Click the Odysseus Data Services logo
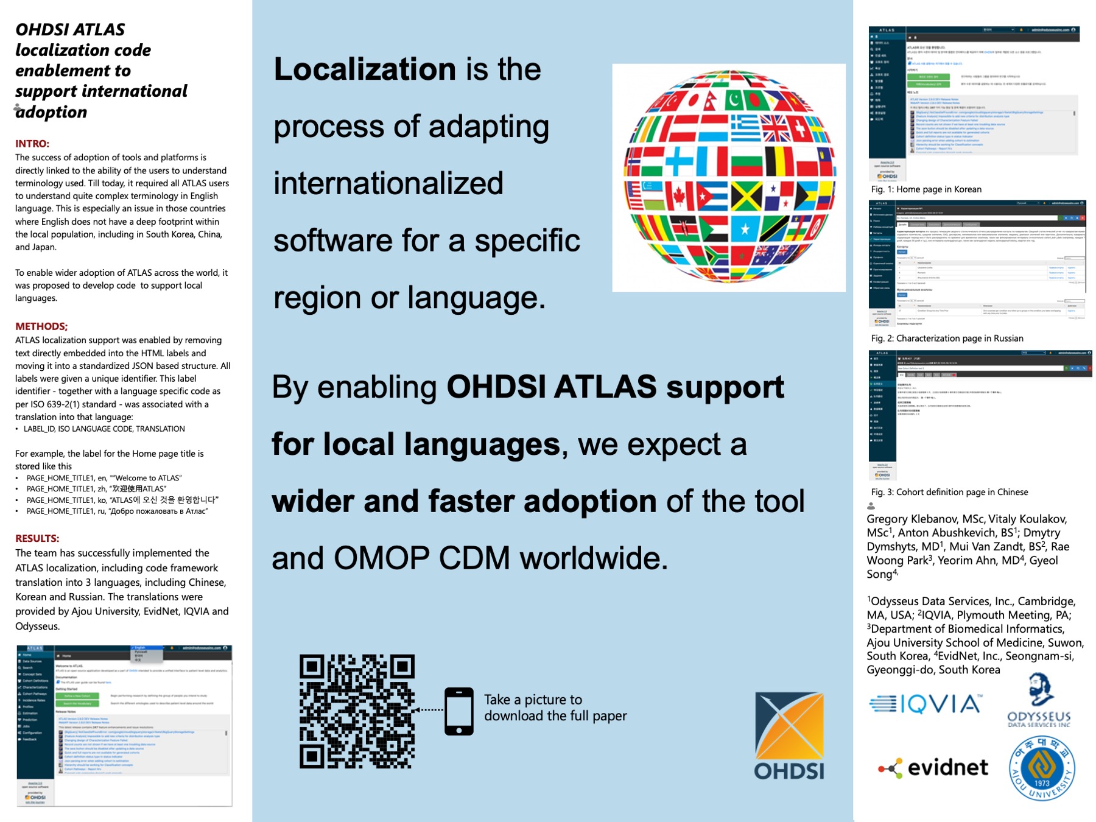The width and height of the screenshot is (1096, 822). click(1039, 701)
